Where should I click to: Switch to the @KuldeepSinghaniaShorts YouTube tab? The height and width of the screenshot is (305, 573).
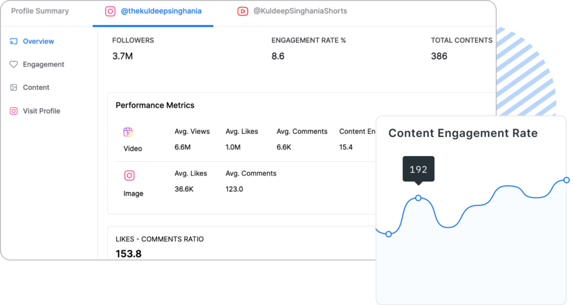[x=292, y=11]
